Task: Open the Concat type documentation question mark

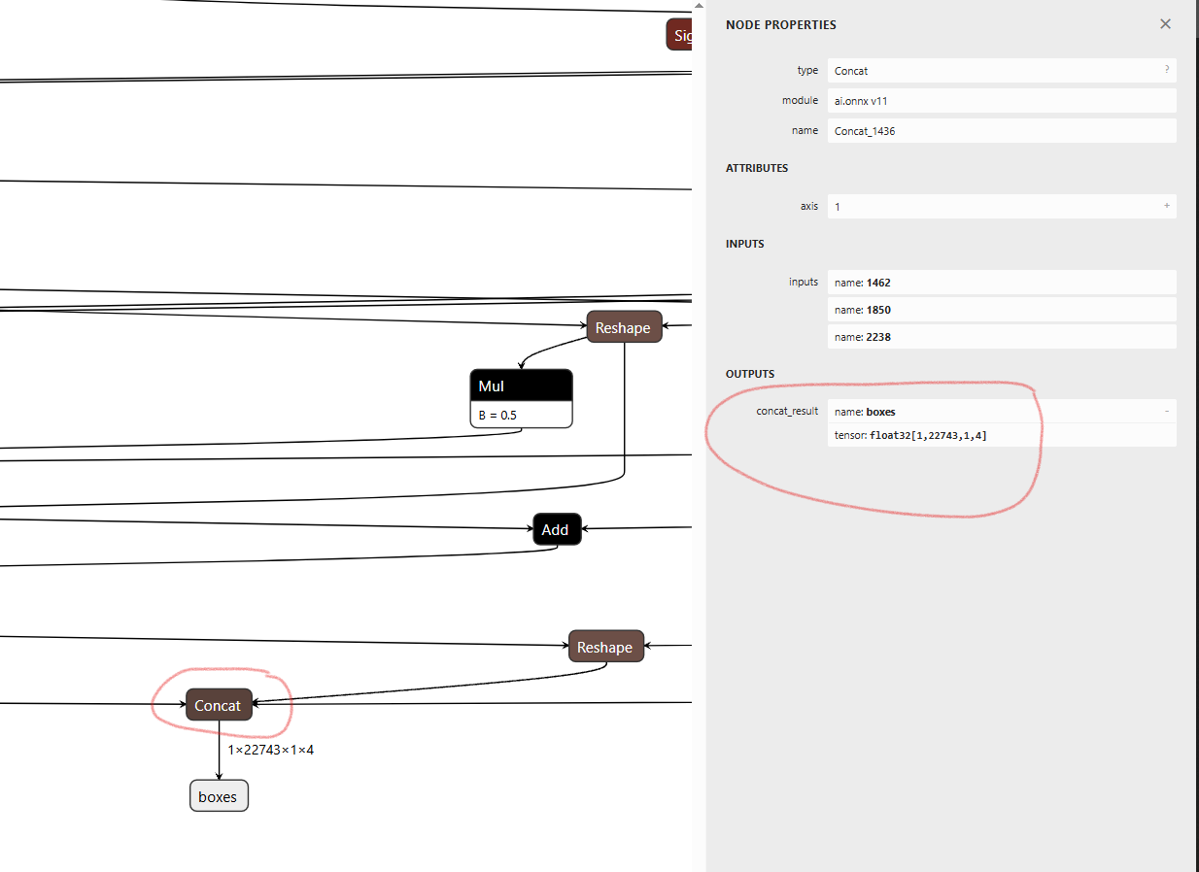Action: coord(1167,70)
